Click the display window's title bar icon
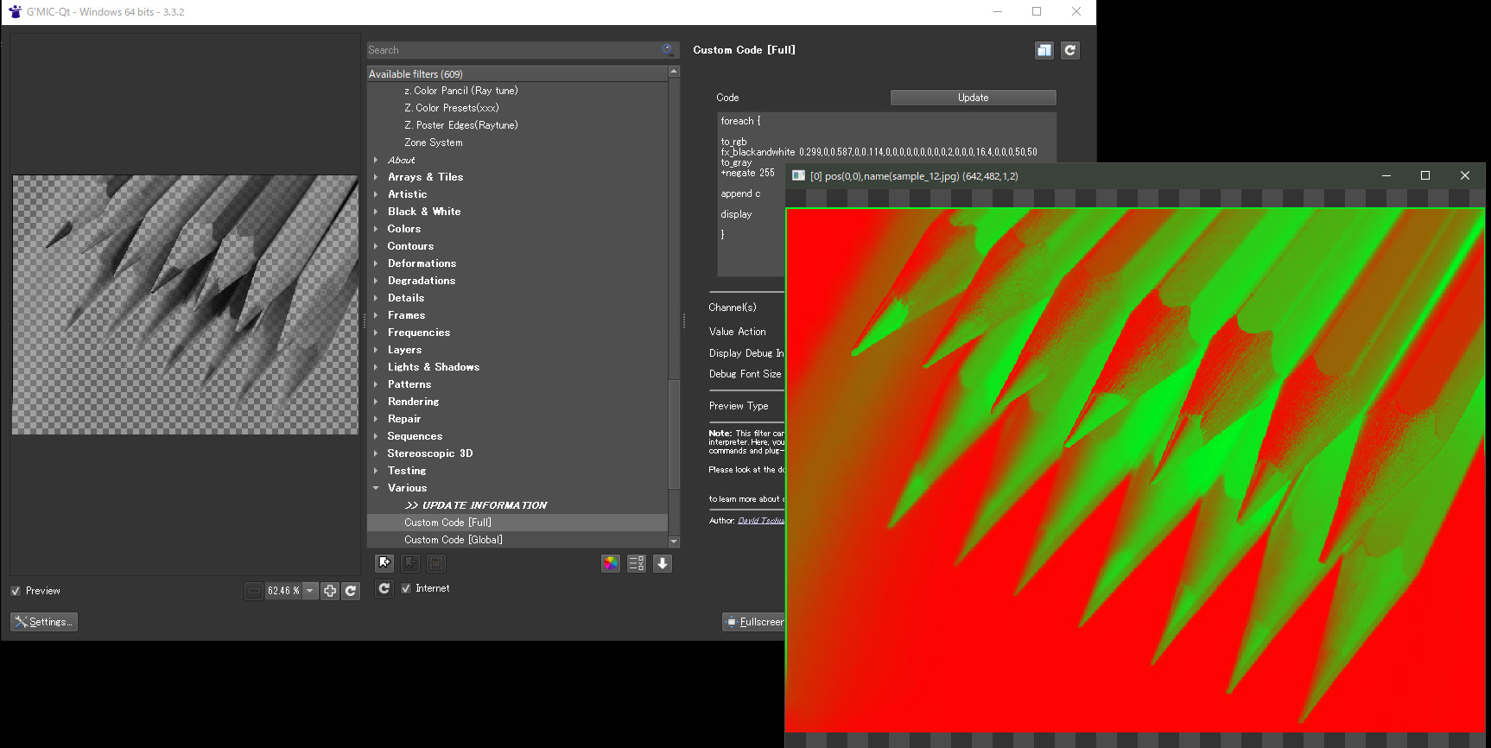Viewport: 1491px width, 748px height. (799, 176)
